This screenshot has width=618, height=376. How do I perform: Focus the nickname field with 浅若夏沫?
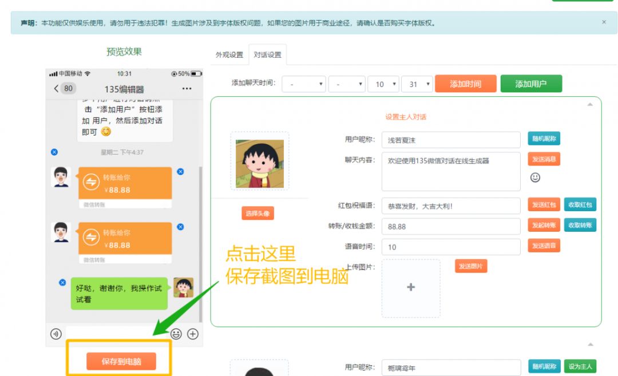pyautogui.click(x=451, y=140)
